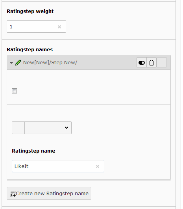Click the Ratingstep name label

pos(33,151)
